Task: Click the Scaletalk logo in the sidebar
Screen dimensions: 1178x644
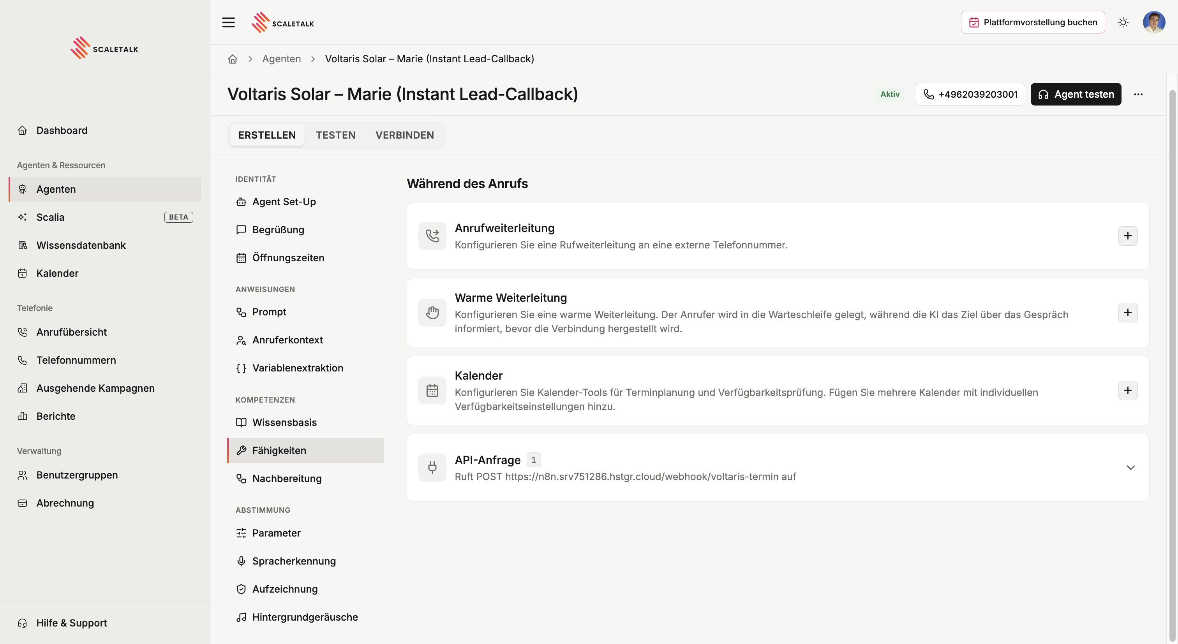Action: coord(104,48)
